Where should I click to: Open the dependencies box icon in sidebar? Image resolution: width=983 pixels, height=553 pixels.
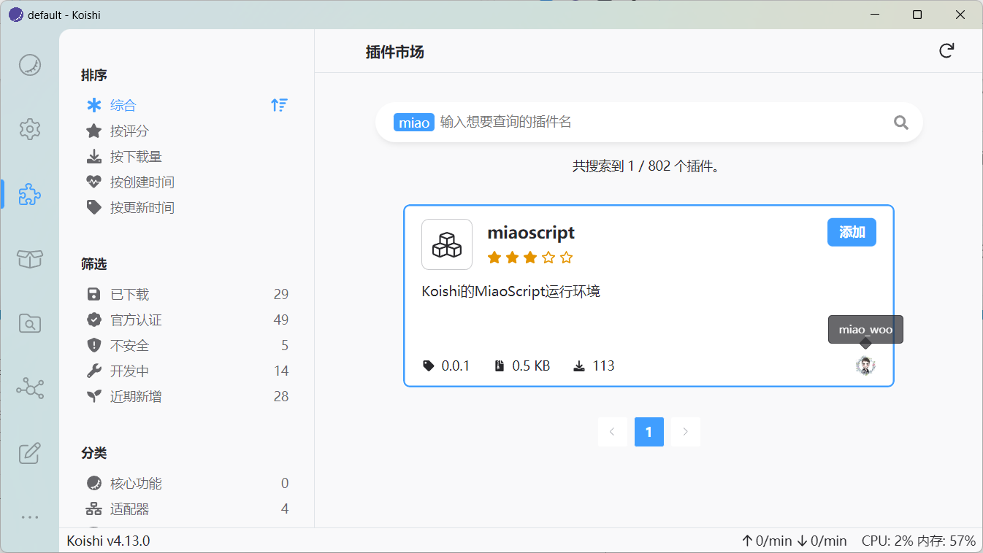29,259
